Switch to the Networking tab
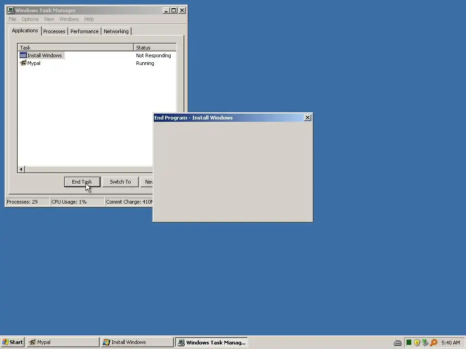The height and width of the screenshot is (349, 466). pyautogui.click(x=116, y=31)
